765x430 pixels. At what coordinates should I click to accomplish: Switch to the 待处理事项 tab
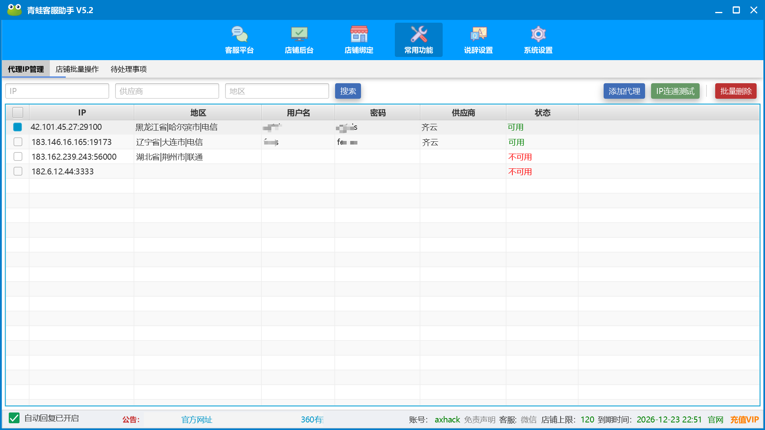coord(128,69)
